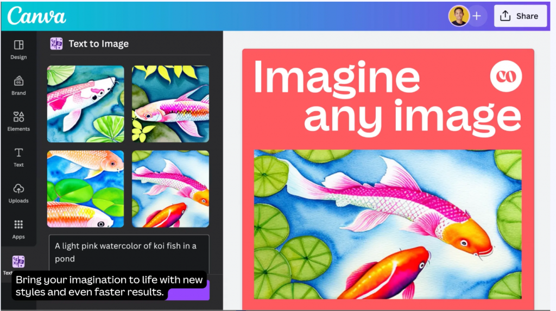Click the koi fish prompt text field
Viewport: 556px width, 311px height.
coord(129,253)
